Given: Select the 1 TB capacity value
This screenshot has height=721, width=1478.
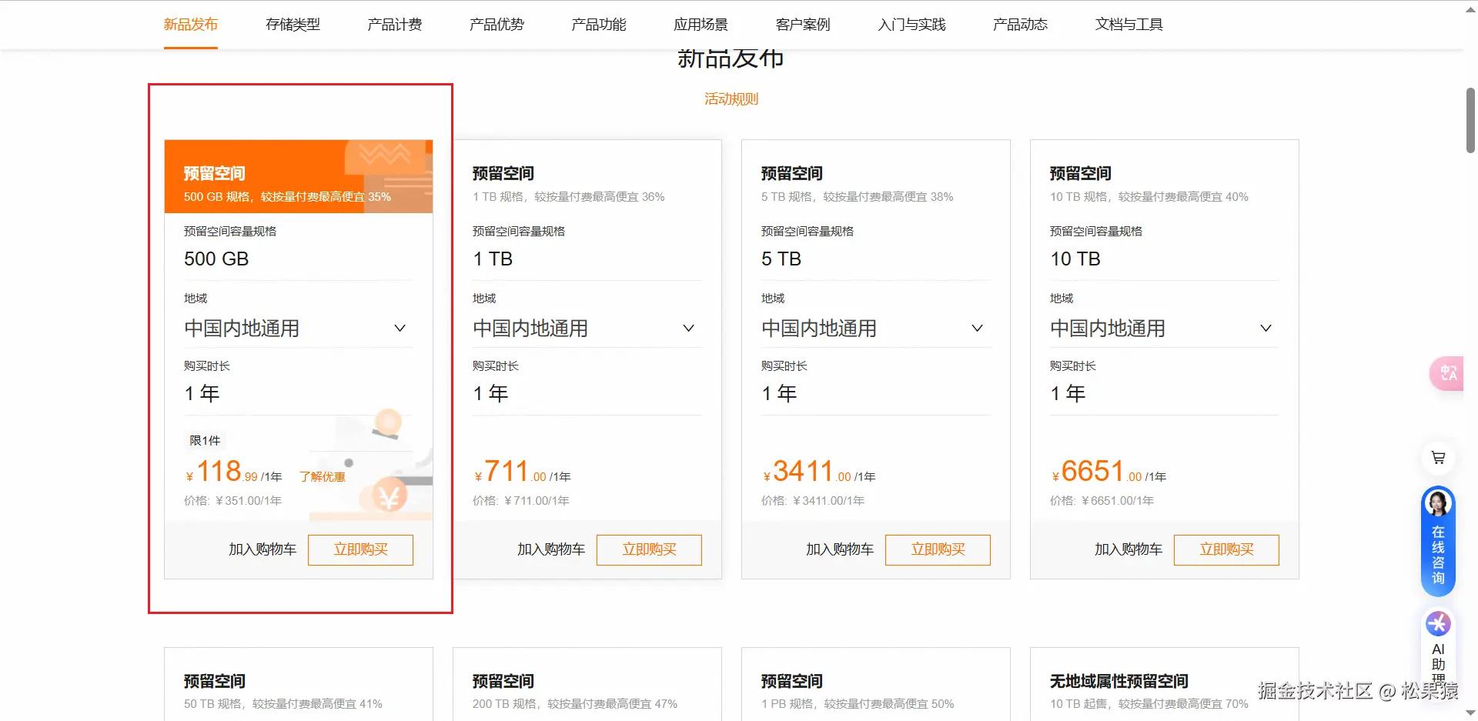Looking at the screenshot, I should click(x=493, y=259).
